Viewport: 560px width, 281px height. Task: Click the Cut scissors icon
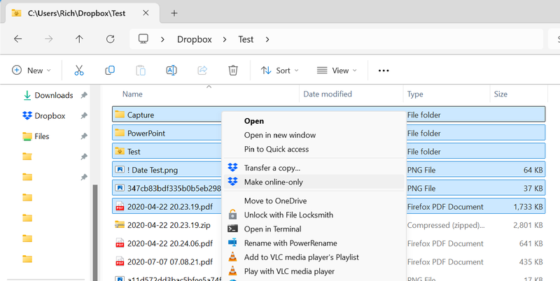(78, 71)
